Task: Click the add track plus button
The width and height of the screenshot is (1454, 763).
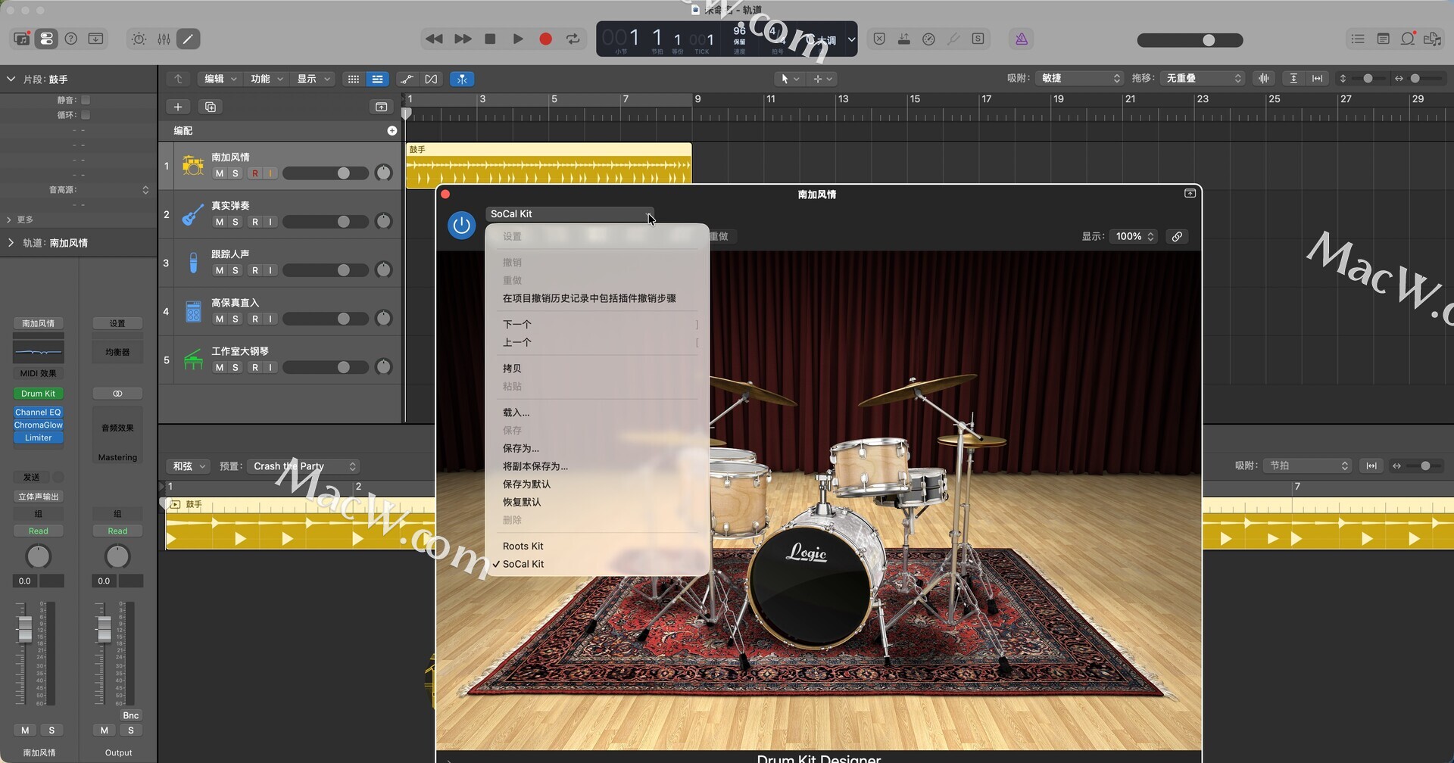Action: [178, 107]
